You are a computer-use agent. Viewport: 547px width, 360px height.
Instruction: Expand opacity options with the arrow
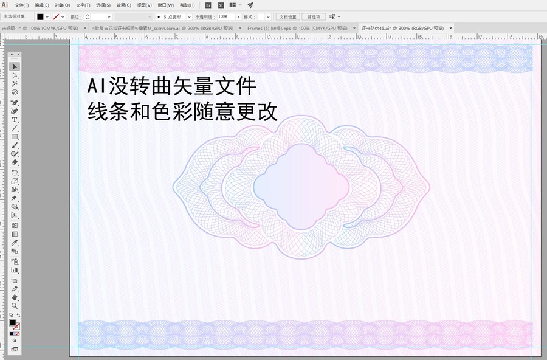coord(238,17)
